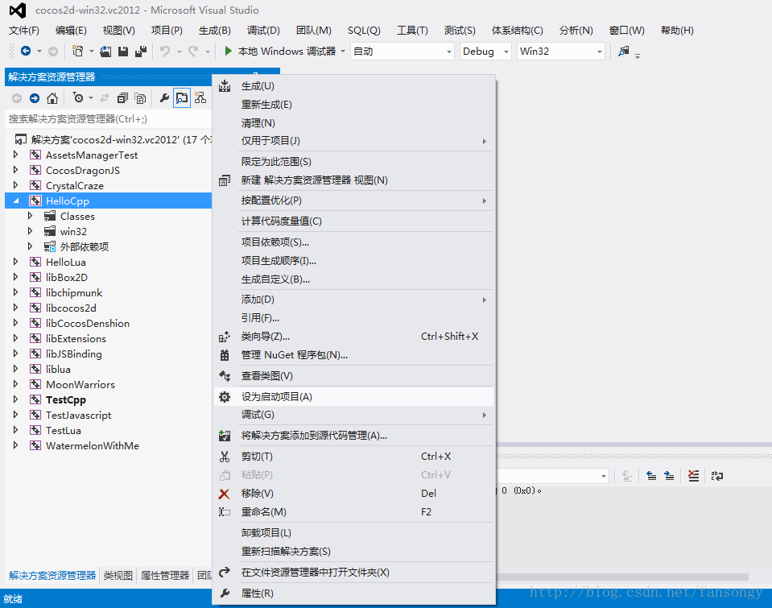Click the Undo toolbar icon
Image resolution: width=772 pixels, height=608 pixels.
[165, 51]
